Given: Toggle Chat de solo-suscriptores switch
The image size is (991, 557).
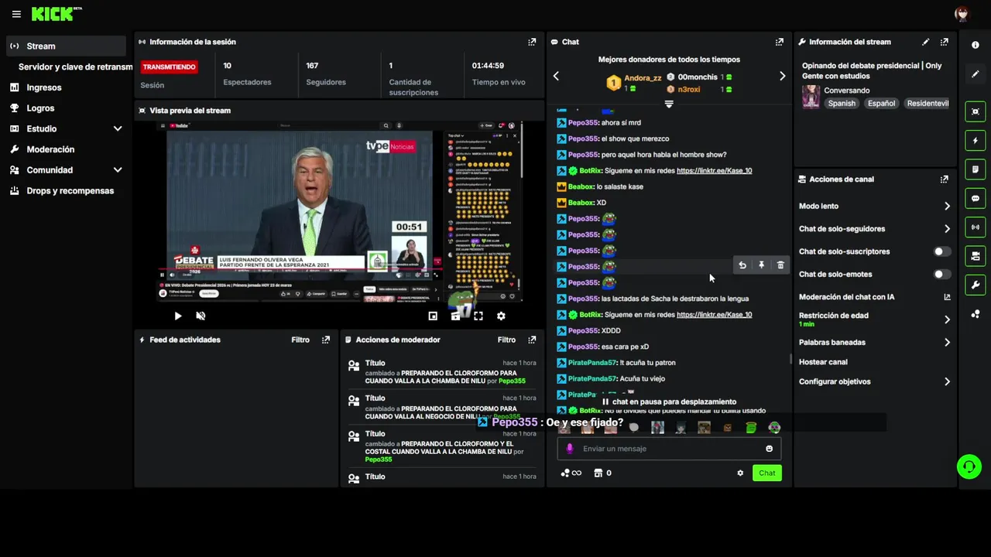Looking at the screenshot, I should 941,251.
